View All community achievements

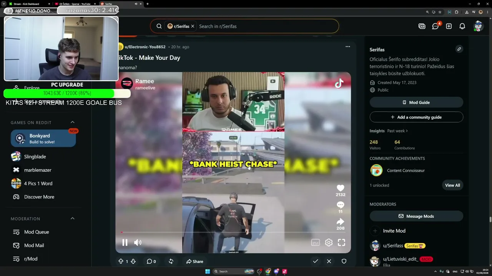point(452,185)
